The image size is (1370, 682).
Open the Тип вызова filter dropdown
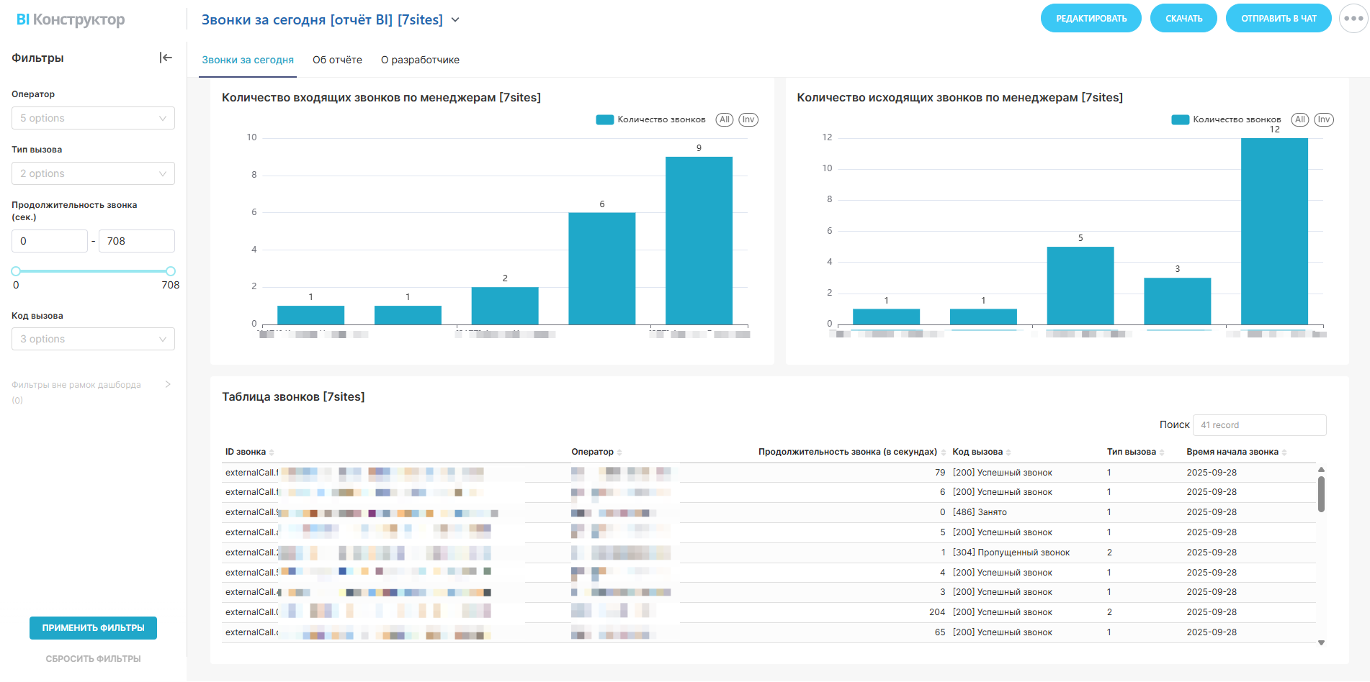(93, 173)
